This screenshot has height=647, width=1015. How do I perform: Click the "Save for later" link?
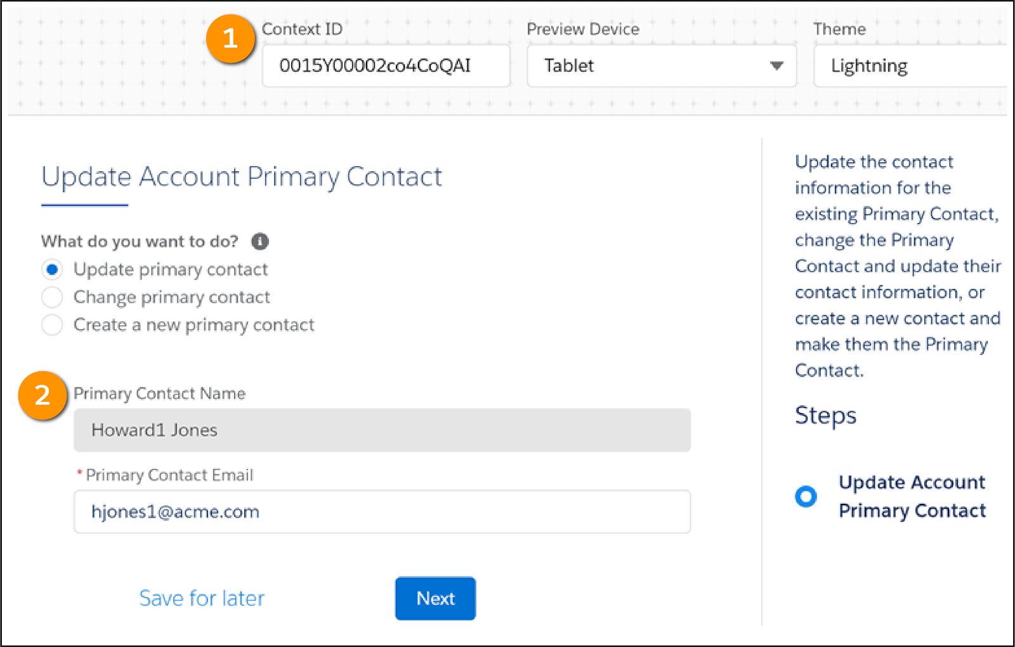[x=202, y=598]
